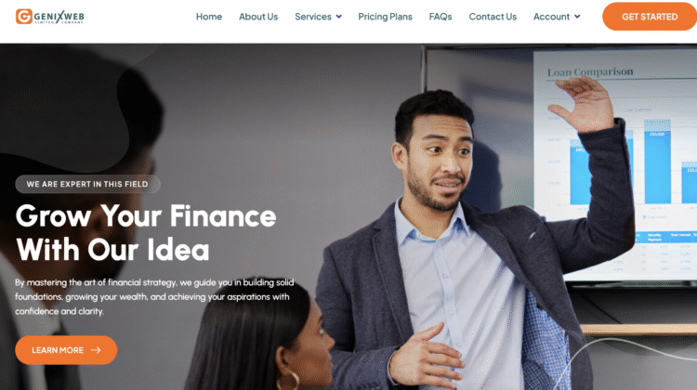Click the Learn More button
The image size is (697, 390).
(x=66, y=350)
